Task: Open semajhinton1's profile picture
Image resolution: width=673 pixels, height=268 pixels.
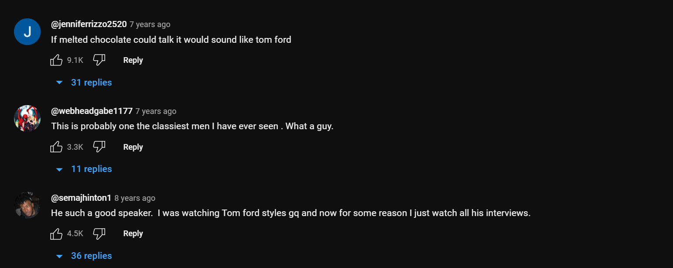Action: click(x=27, y=205)
